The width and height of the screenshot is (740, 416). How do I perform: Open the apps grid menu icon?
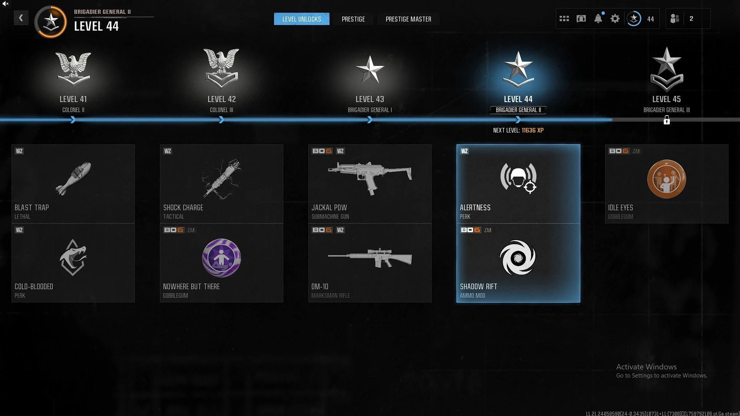tap(564, 18)
